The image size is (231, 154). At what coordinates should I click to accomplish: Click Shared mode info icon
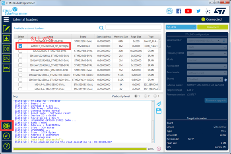pos(225,80)
